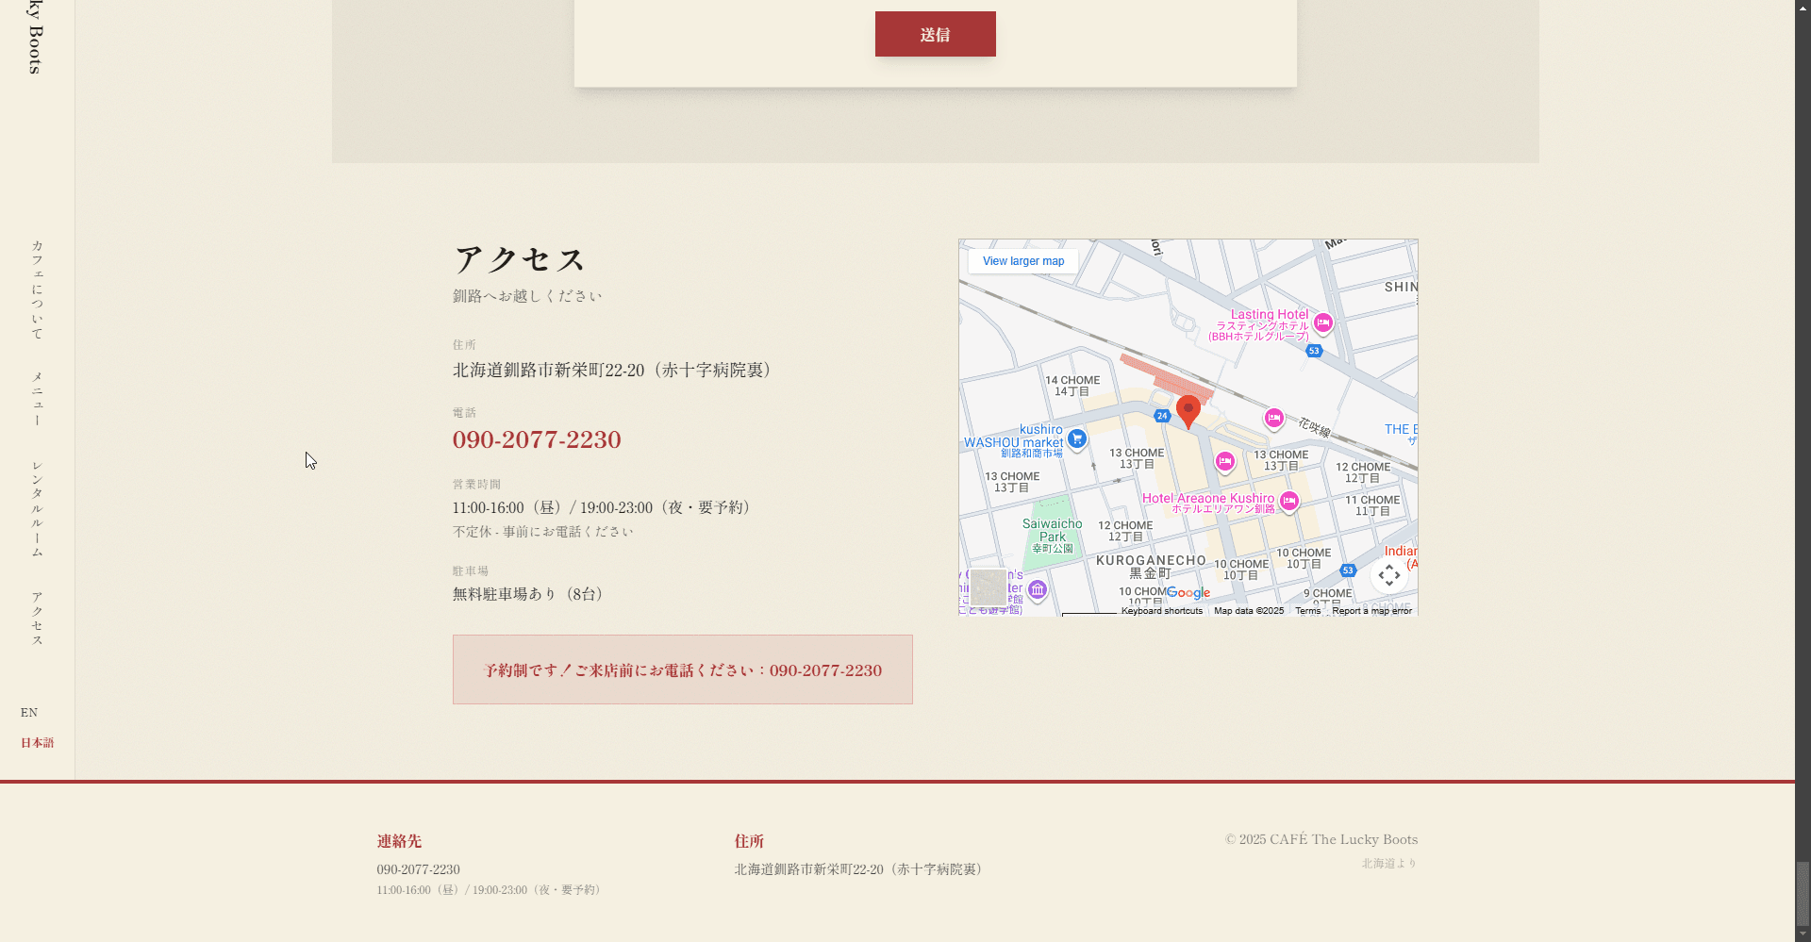Click the purple museum marker icon
This screenshot has width=1811, height=942.
pos(1038,590)
